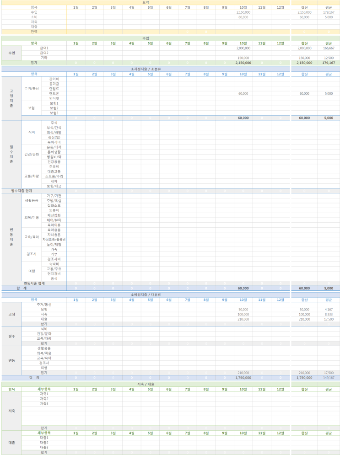Click the 문화생활 row label
This screenshot has height=455, width=340.
[54, 152]
